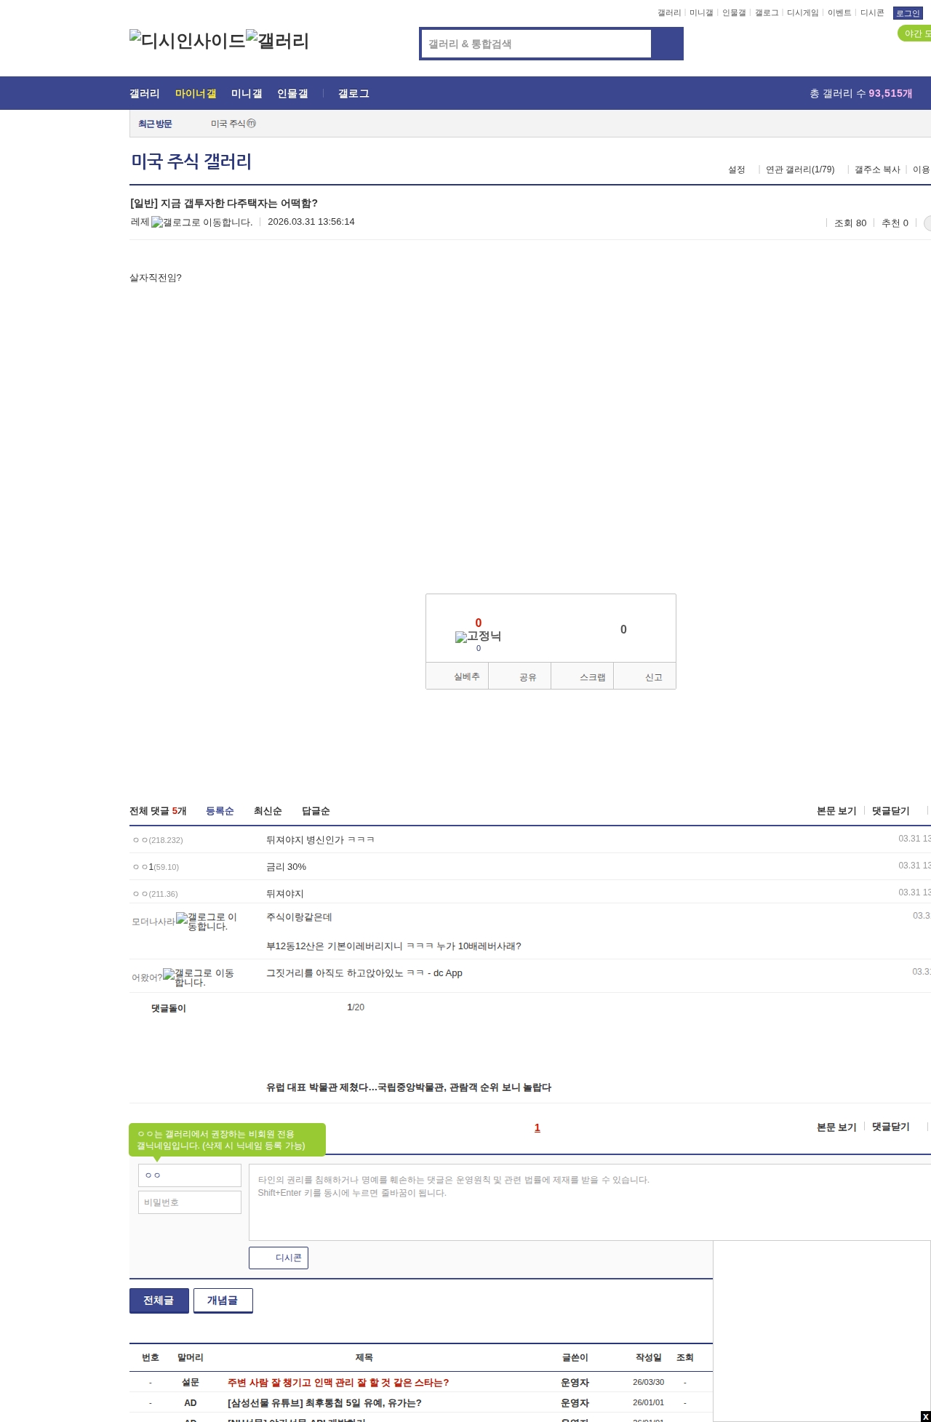931x1422 pixels.
Task: Click the 로그인 login button
Action: click(x=907, y=13)
